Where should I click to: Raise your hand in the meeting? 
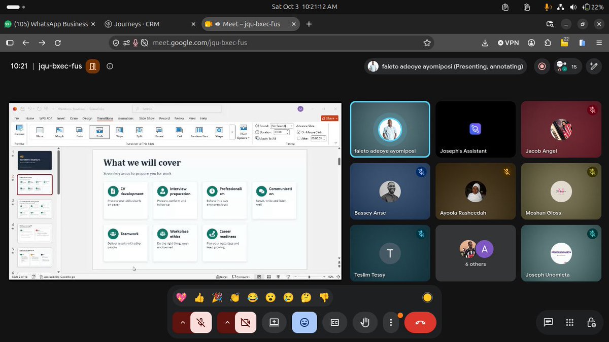tap(364, 322)
